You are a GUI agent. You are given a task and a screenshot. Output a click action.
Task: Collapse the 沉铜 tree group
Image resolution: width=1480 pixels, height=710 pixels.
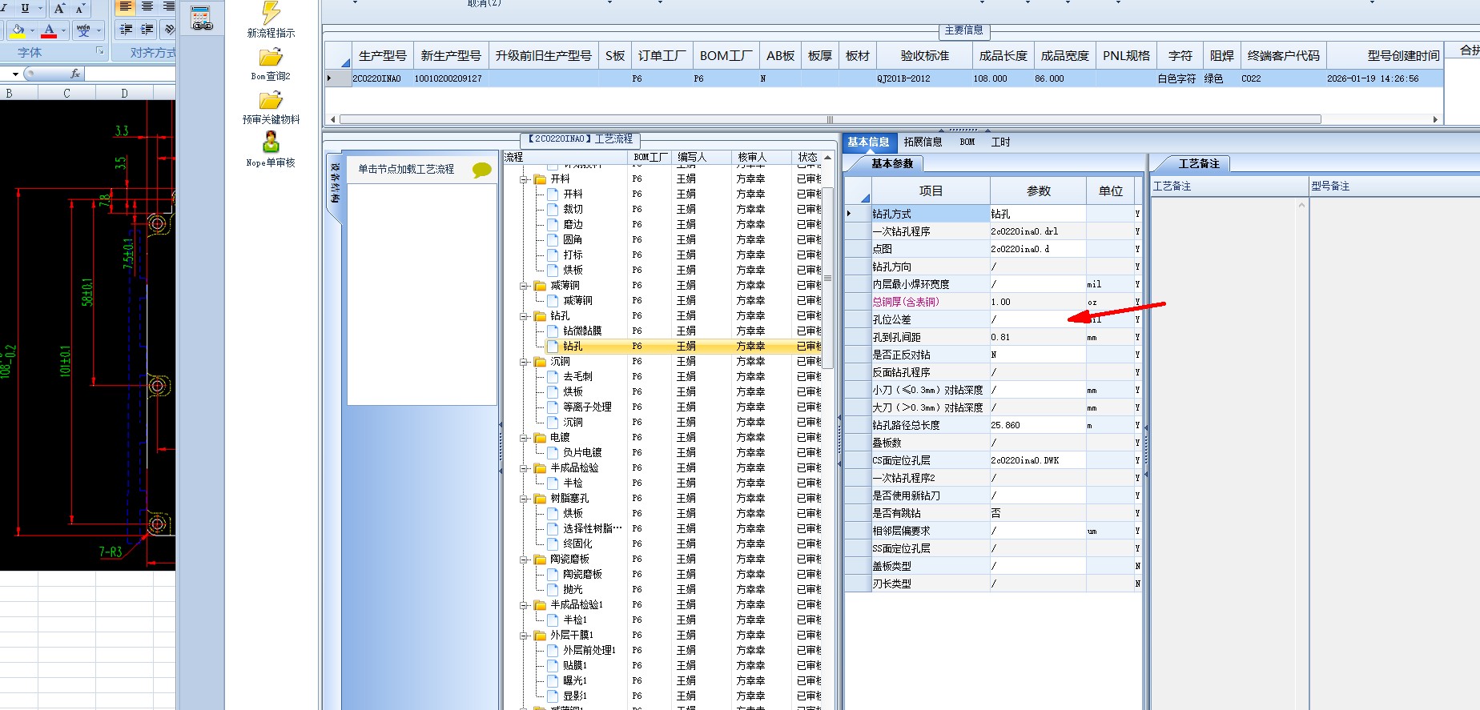(x=524, y=362)
